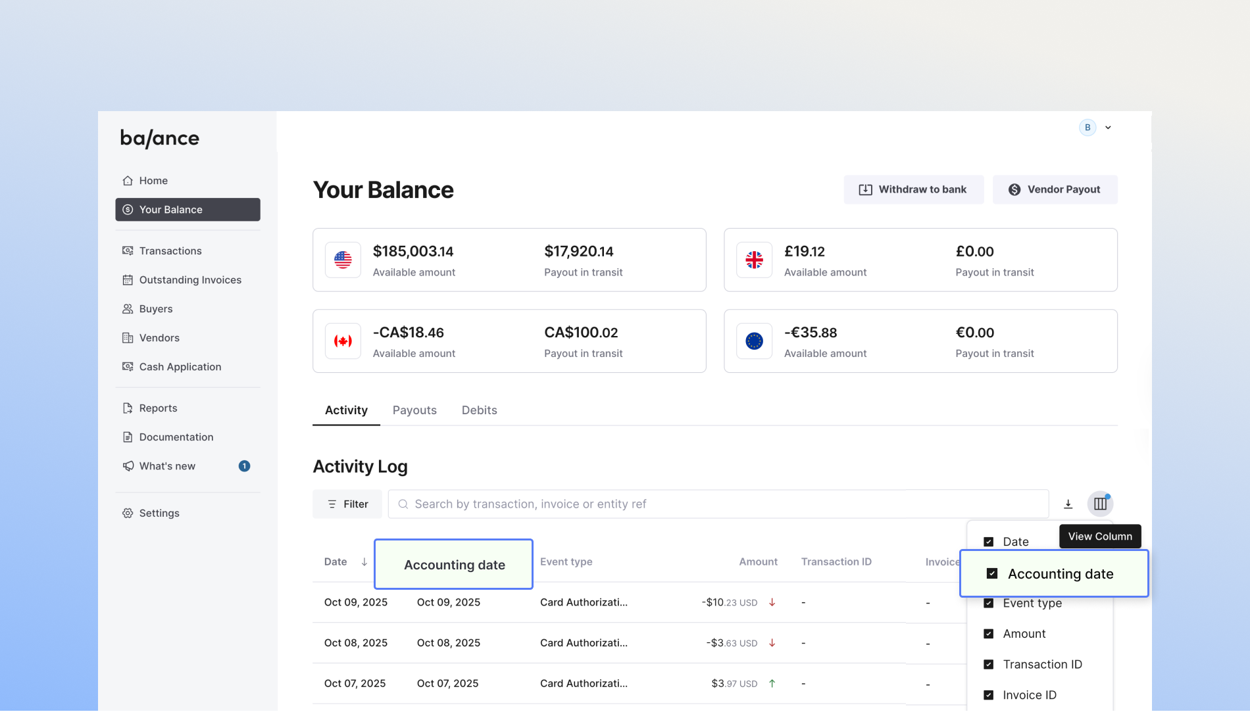Image resolution: width=1250 pixels, height=718 pixels.
Task: Sort by Date column arrow
Action: click(x=364, y=562)
